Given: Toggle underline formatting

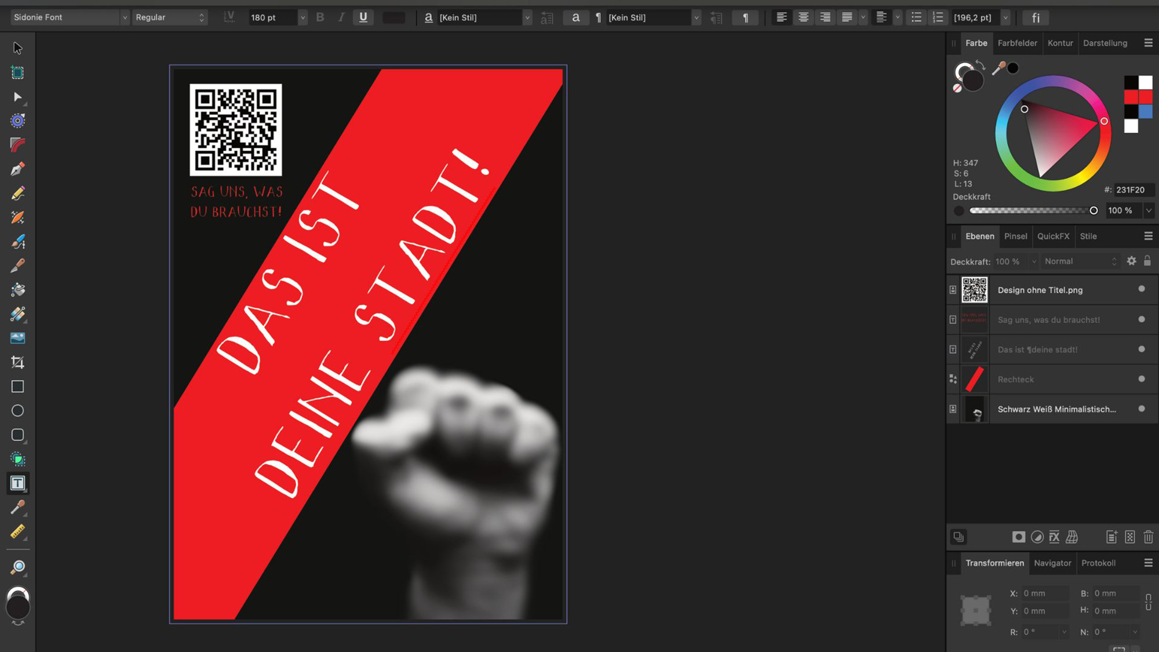Looking at the screenshot, I should pyautogui.click(x=363, y=17).
